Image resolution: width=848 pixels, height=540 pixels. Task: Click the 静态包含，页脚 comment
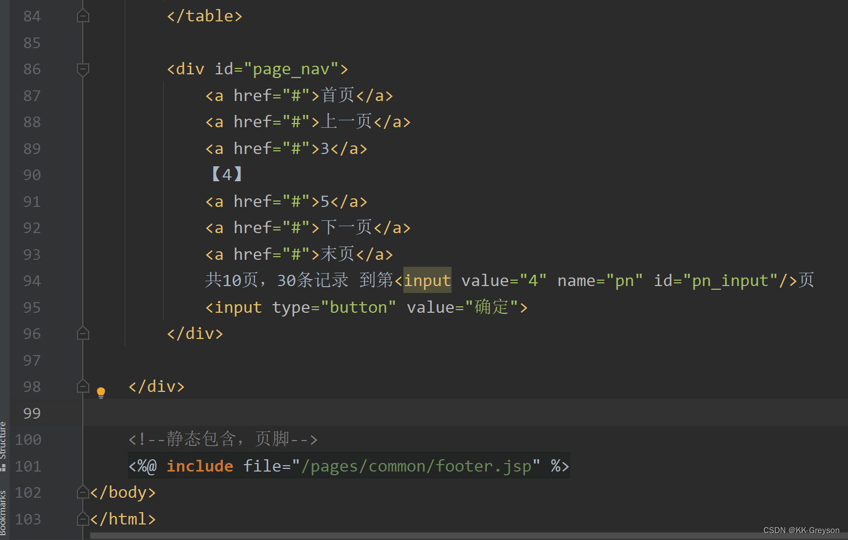point(223,439)
